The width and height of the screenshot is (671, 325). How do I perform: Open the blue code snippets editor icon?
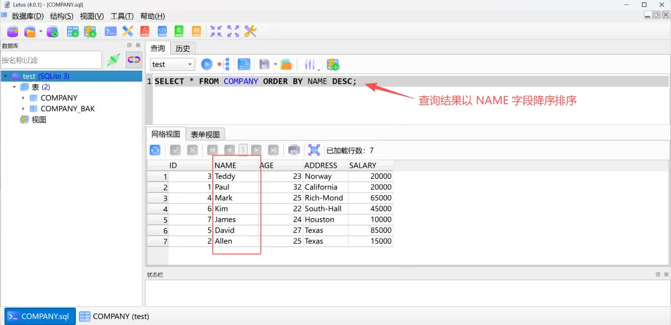point(162,31)
